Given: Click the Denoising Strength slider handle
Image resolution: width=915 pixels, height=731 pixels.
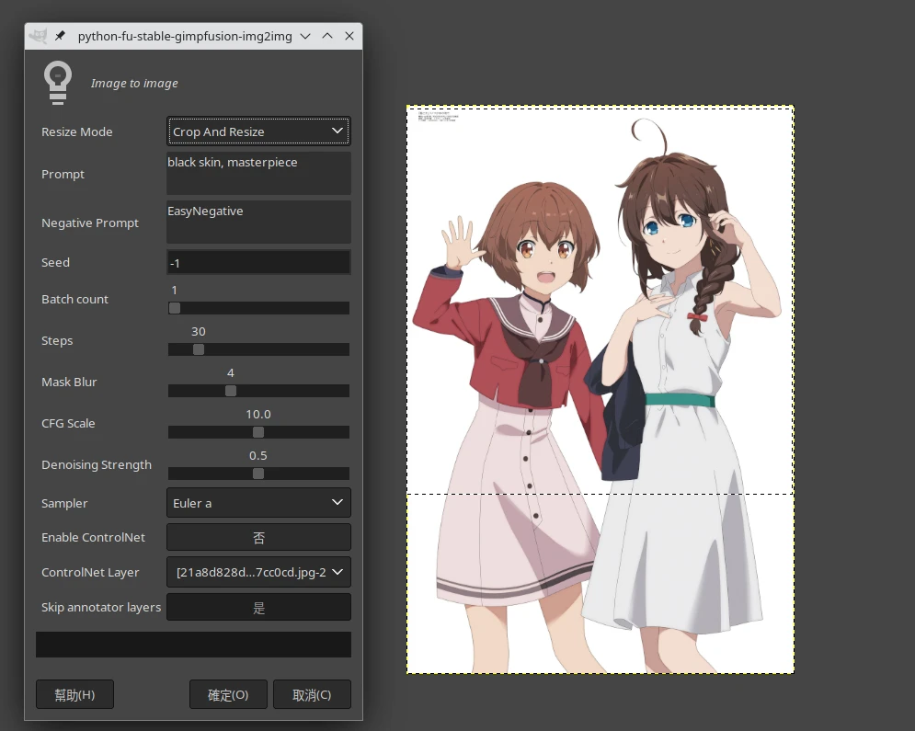Looking at the screenshot, I should (258, 474).
